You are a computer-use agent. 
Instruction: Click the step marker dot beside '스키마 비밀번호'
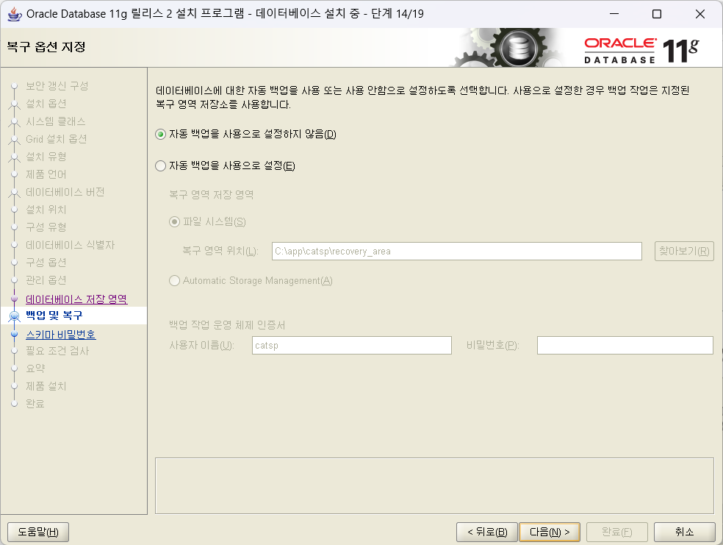[x=14, y=334]
